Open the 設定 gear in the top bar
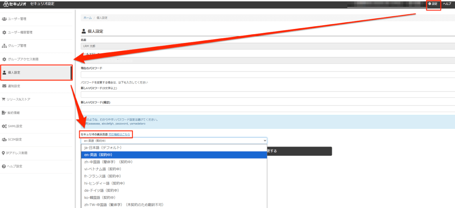 433,4
